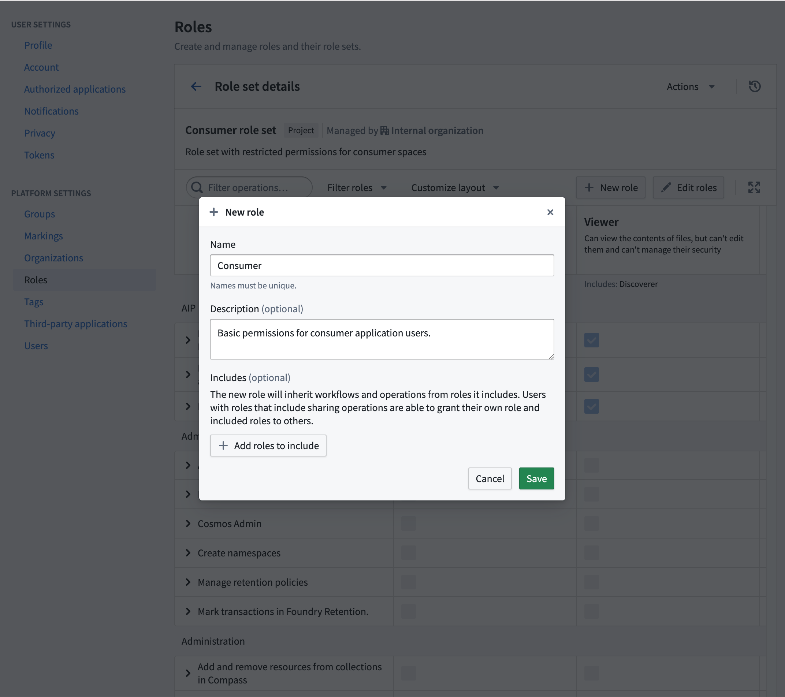Open Authorized applications settings

[75, 89]
